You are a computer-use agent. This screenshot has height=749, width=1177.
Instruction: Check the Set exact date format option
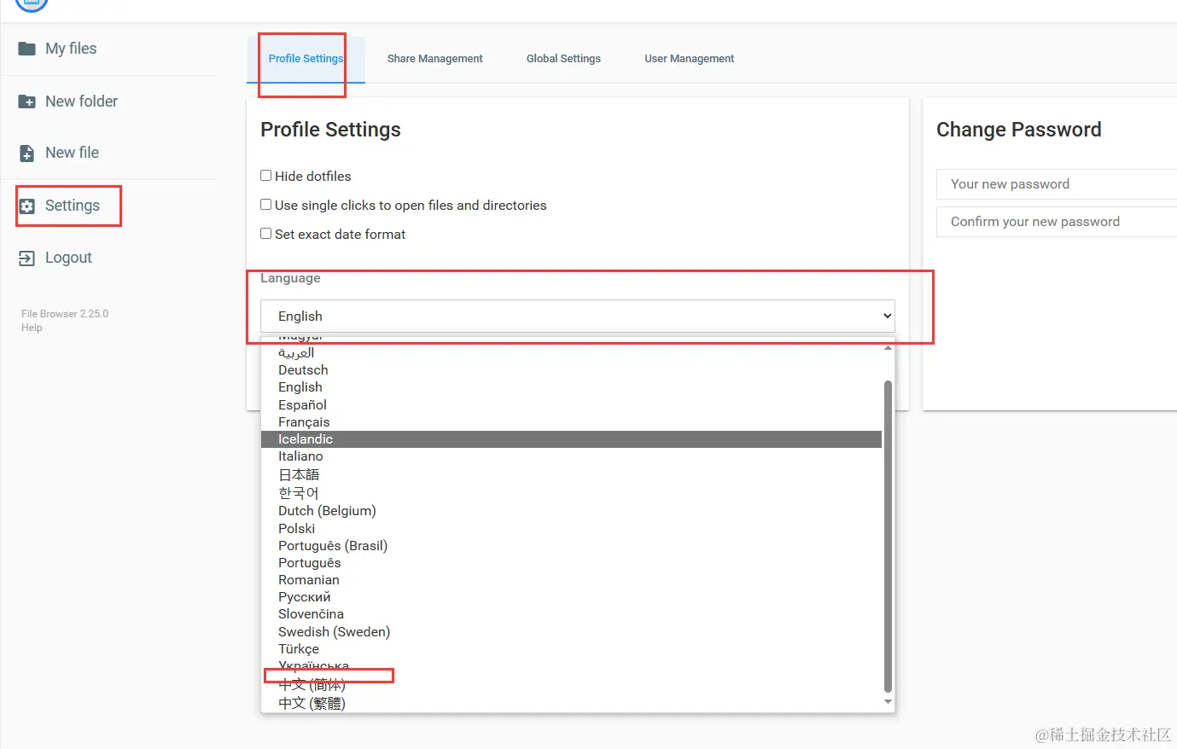point(266,234)
